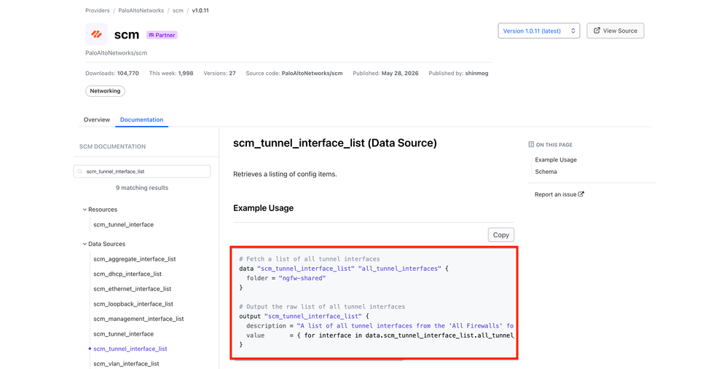Open scm_loopback_interface_list data source
This screenshot has height=369, width=727.
click(133, 303)
